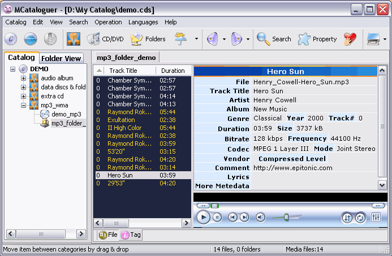The height and width of the screenshot is (256, 392).
Task: Select the Catalog tab in left panel
Action: point(21,58)
